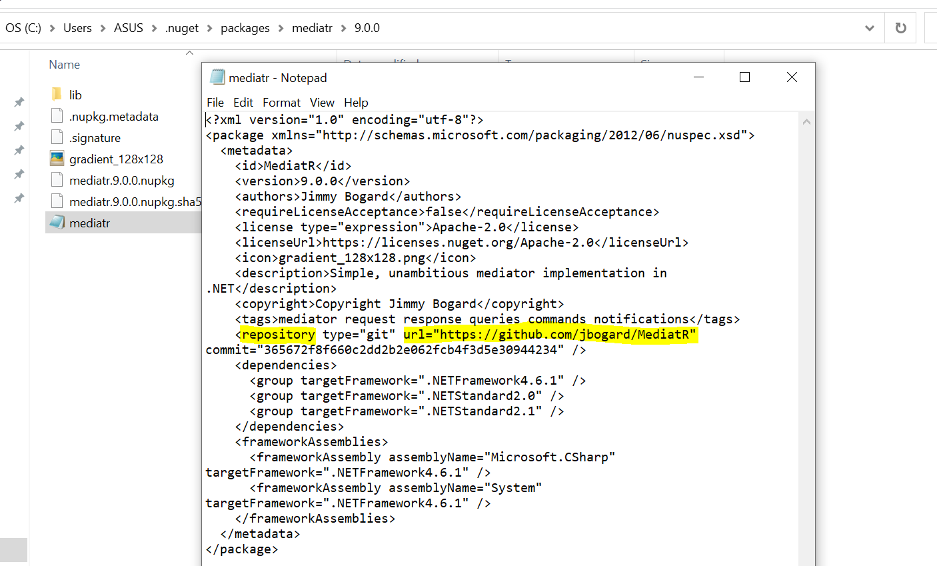Click the '<id>MediatR</id>' line

click(x=293, y=166)
